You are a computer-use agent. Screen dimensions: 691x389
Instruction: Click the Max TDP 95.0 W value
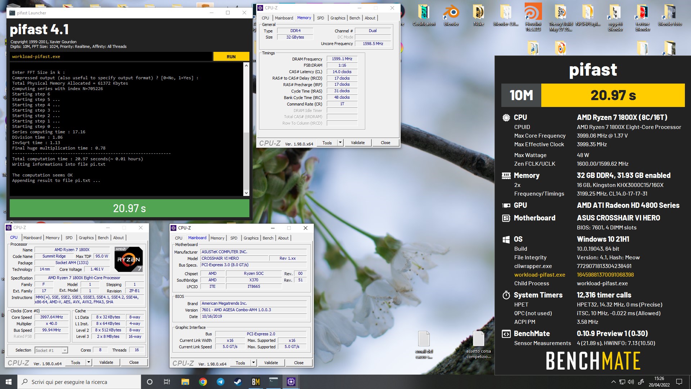tap(101, 256)
